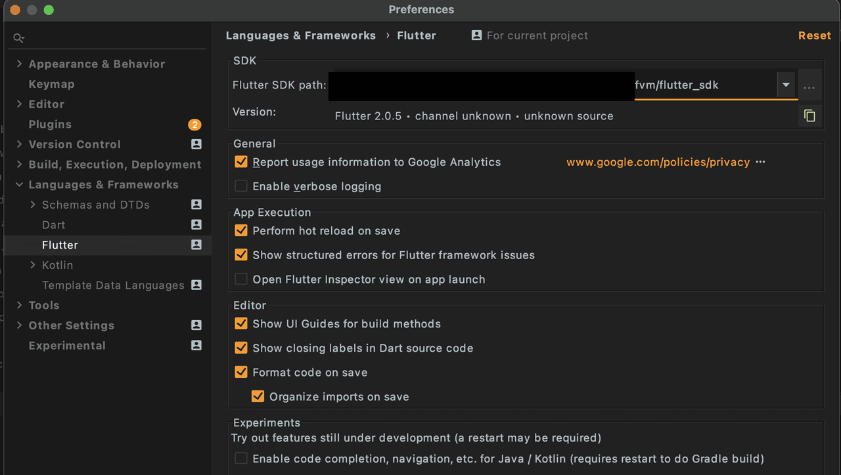Click the copy version info icon
Image resolution: width=841 pixels, height=475 pixels.
[809, 115]
